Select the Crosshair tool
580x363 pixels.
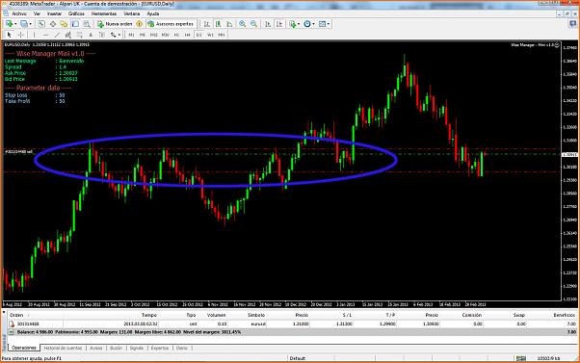[21, 35]
